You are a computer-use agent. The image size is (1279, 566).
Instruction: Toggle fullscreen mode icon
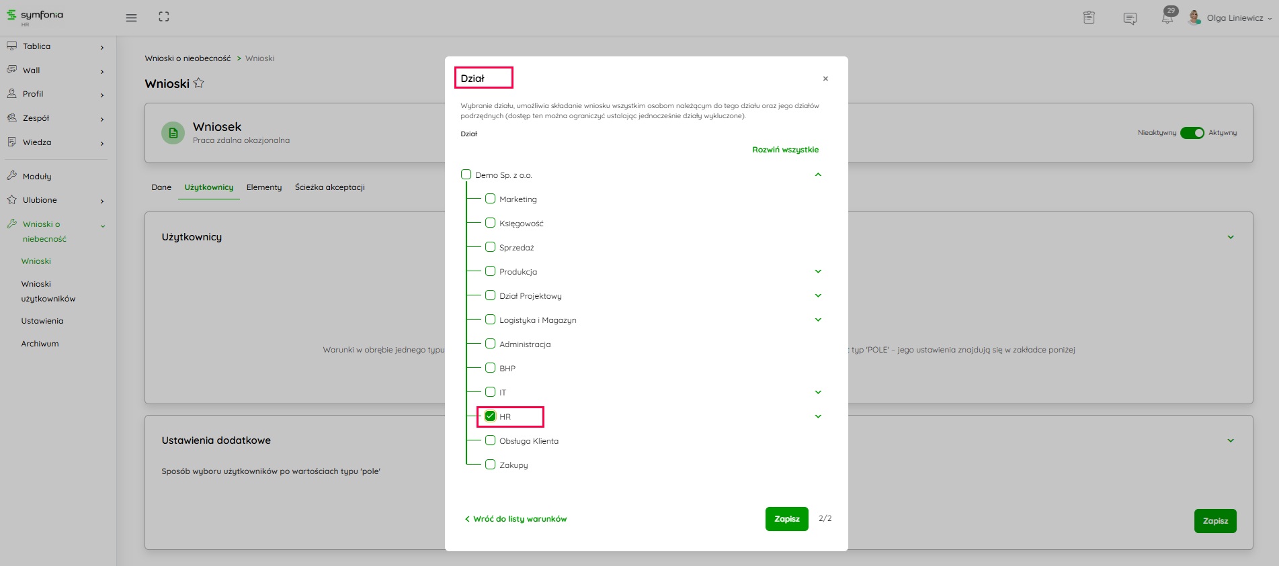click(164, 17)
